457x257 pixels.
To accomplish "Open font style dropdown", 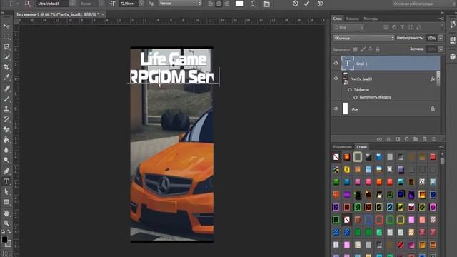I will 101,4.
